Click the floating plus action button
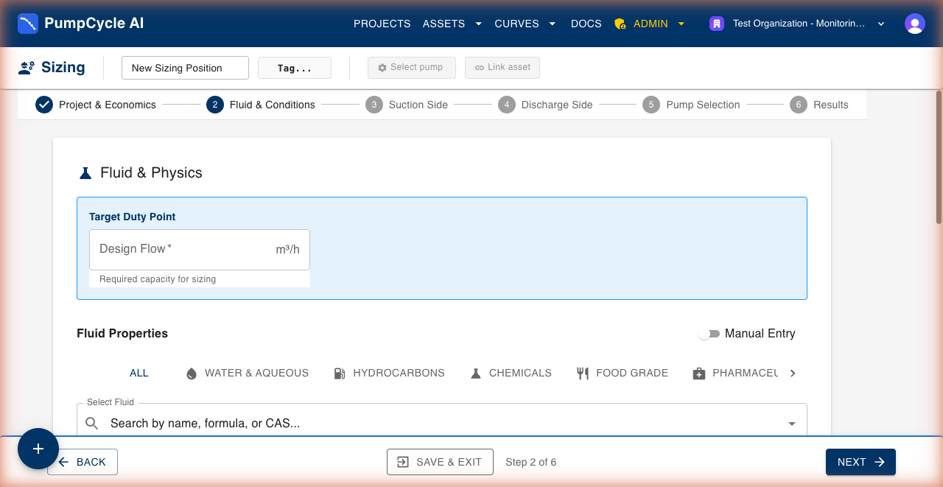The width and height of the screenshot is (943, 487). [38, 449]
